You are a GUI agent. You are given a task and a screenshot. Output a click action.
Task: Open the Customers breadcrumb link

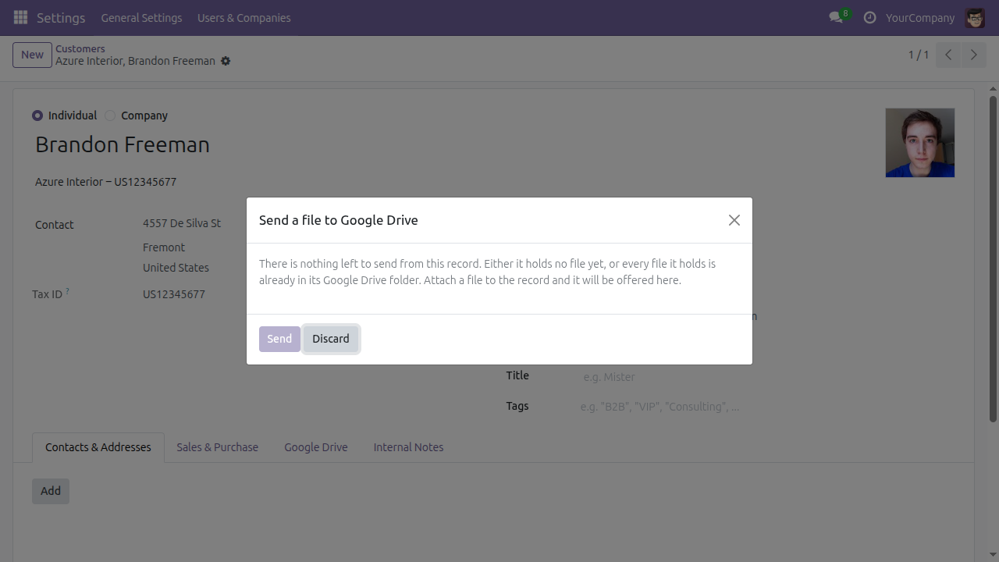(80, 48)
